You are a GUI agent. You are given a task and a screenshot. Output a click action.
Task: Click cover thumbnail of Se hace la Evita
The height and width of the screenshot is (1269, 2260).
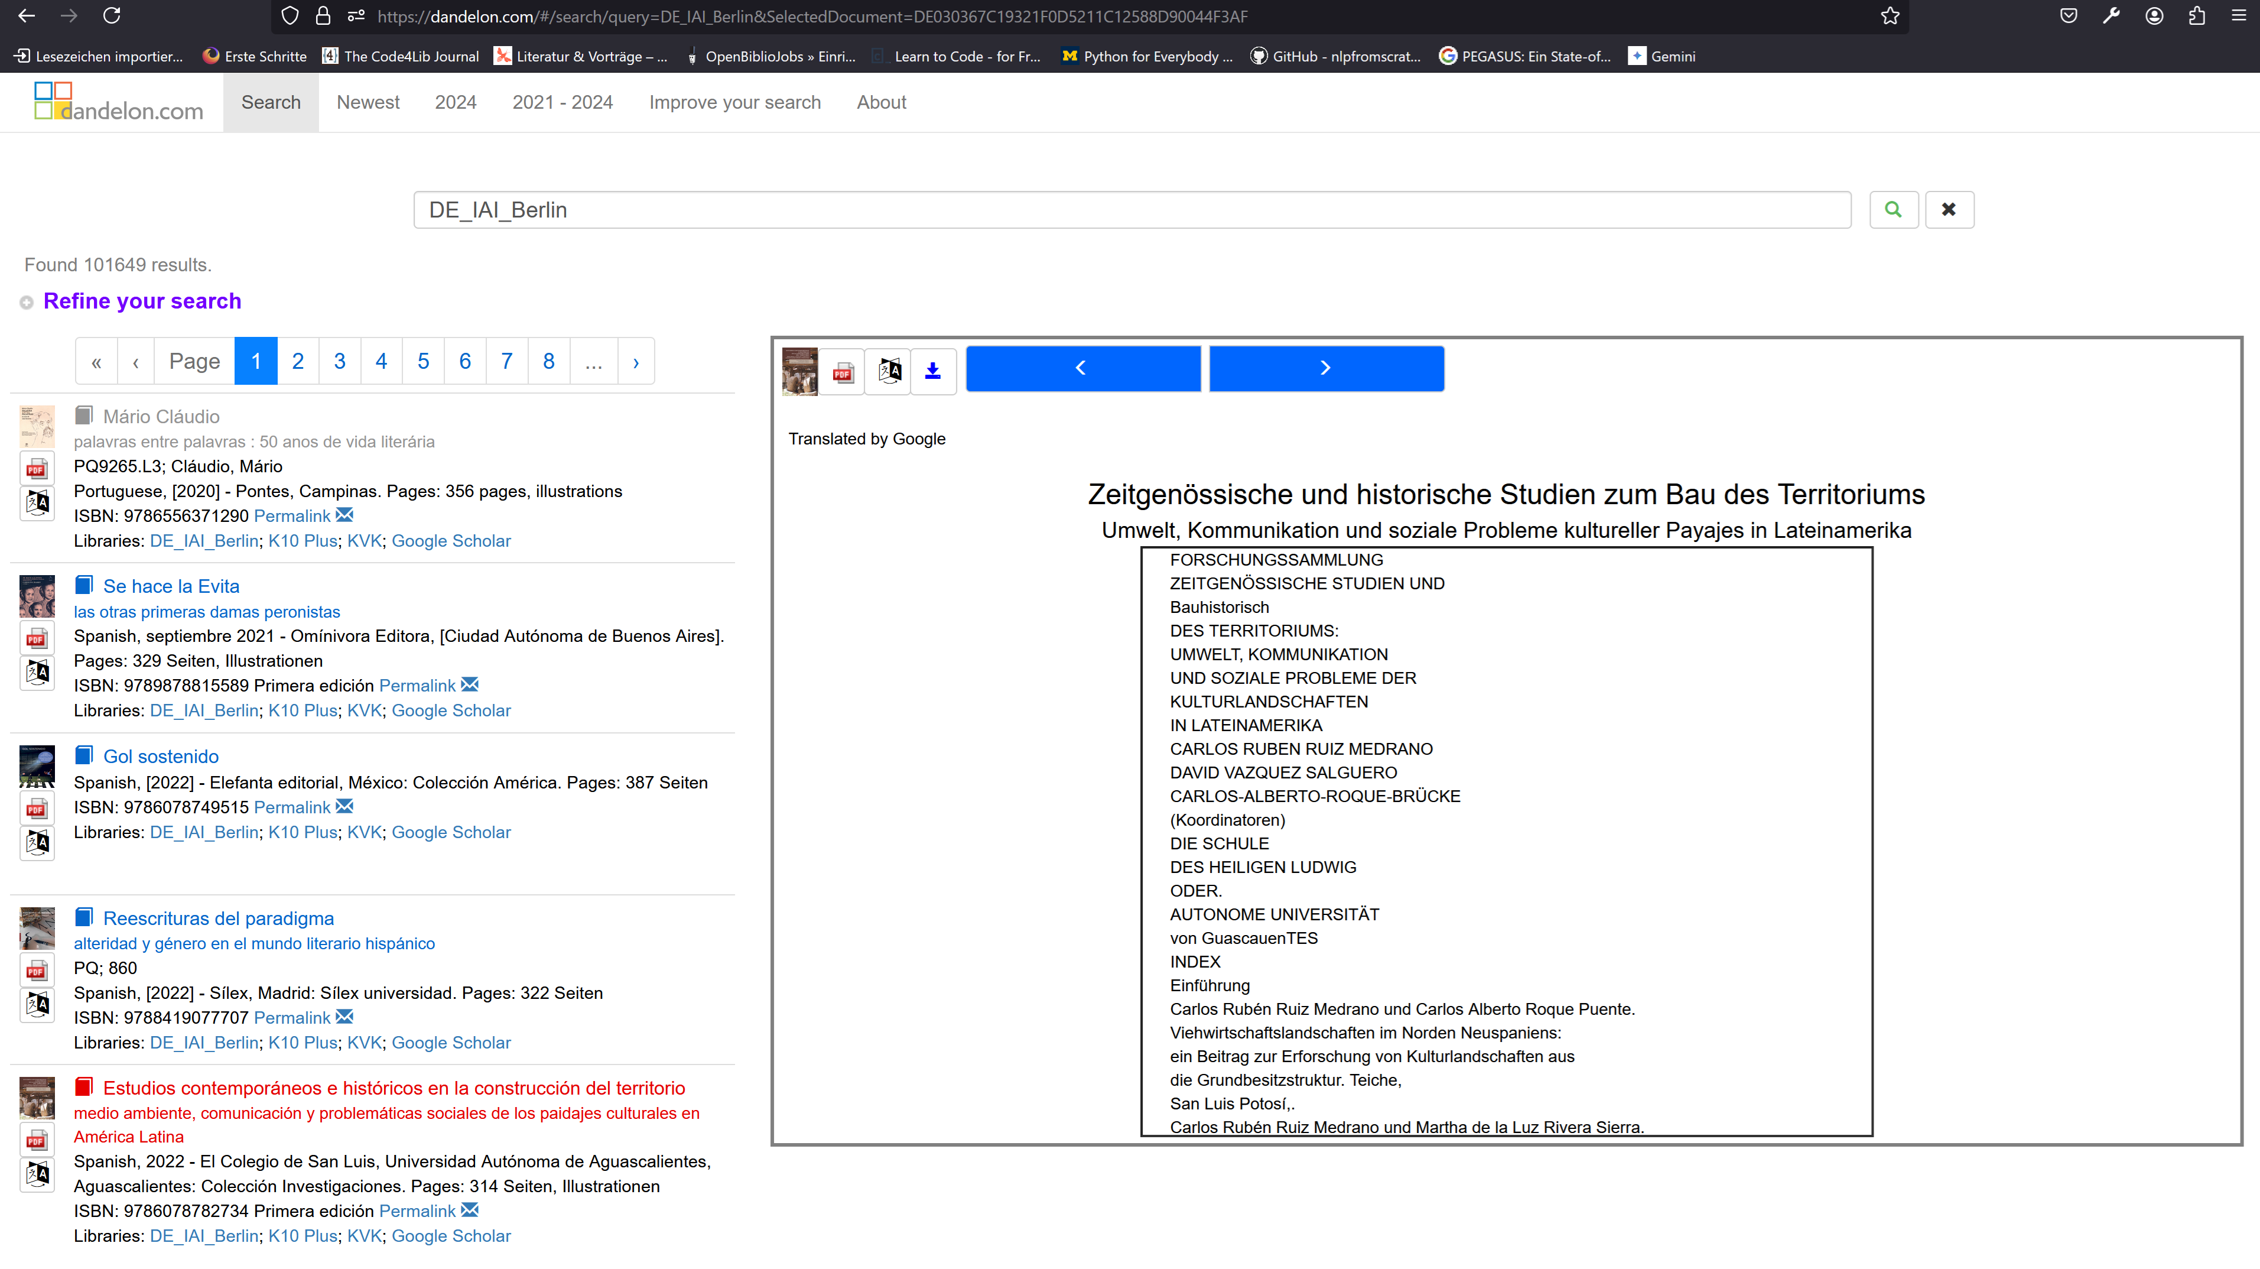click(37, 597)
